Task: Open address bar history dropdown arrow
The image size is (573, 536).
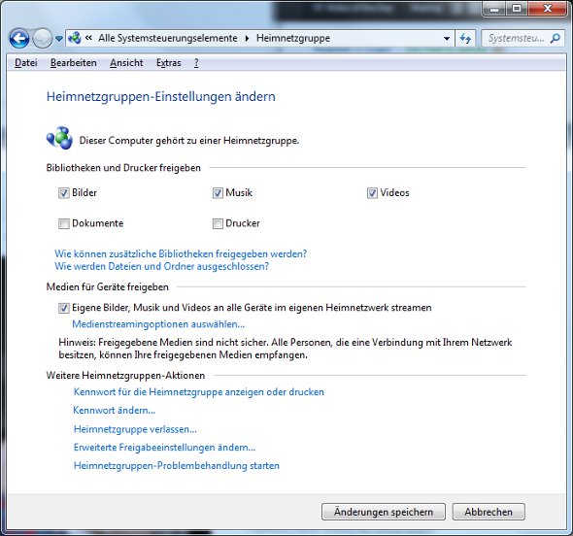Action: 447,38
